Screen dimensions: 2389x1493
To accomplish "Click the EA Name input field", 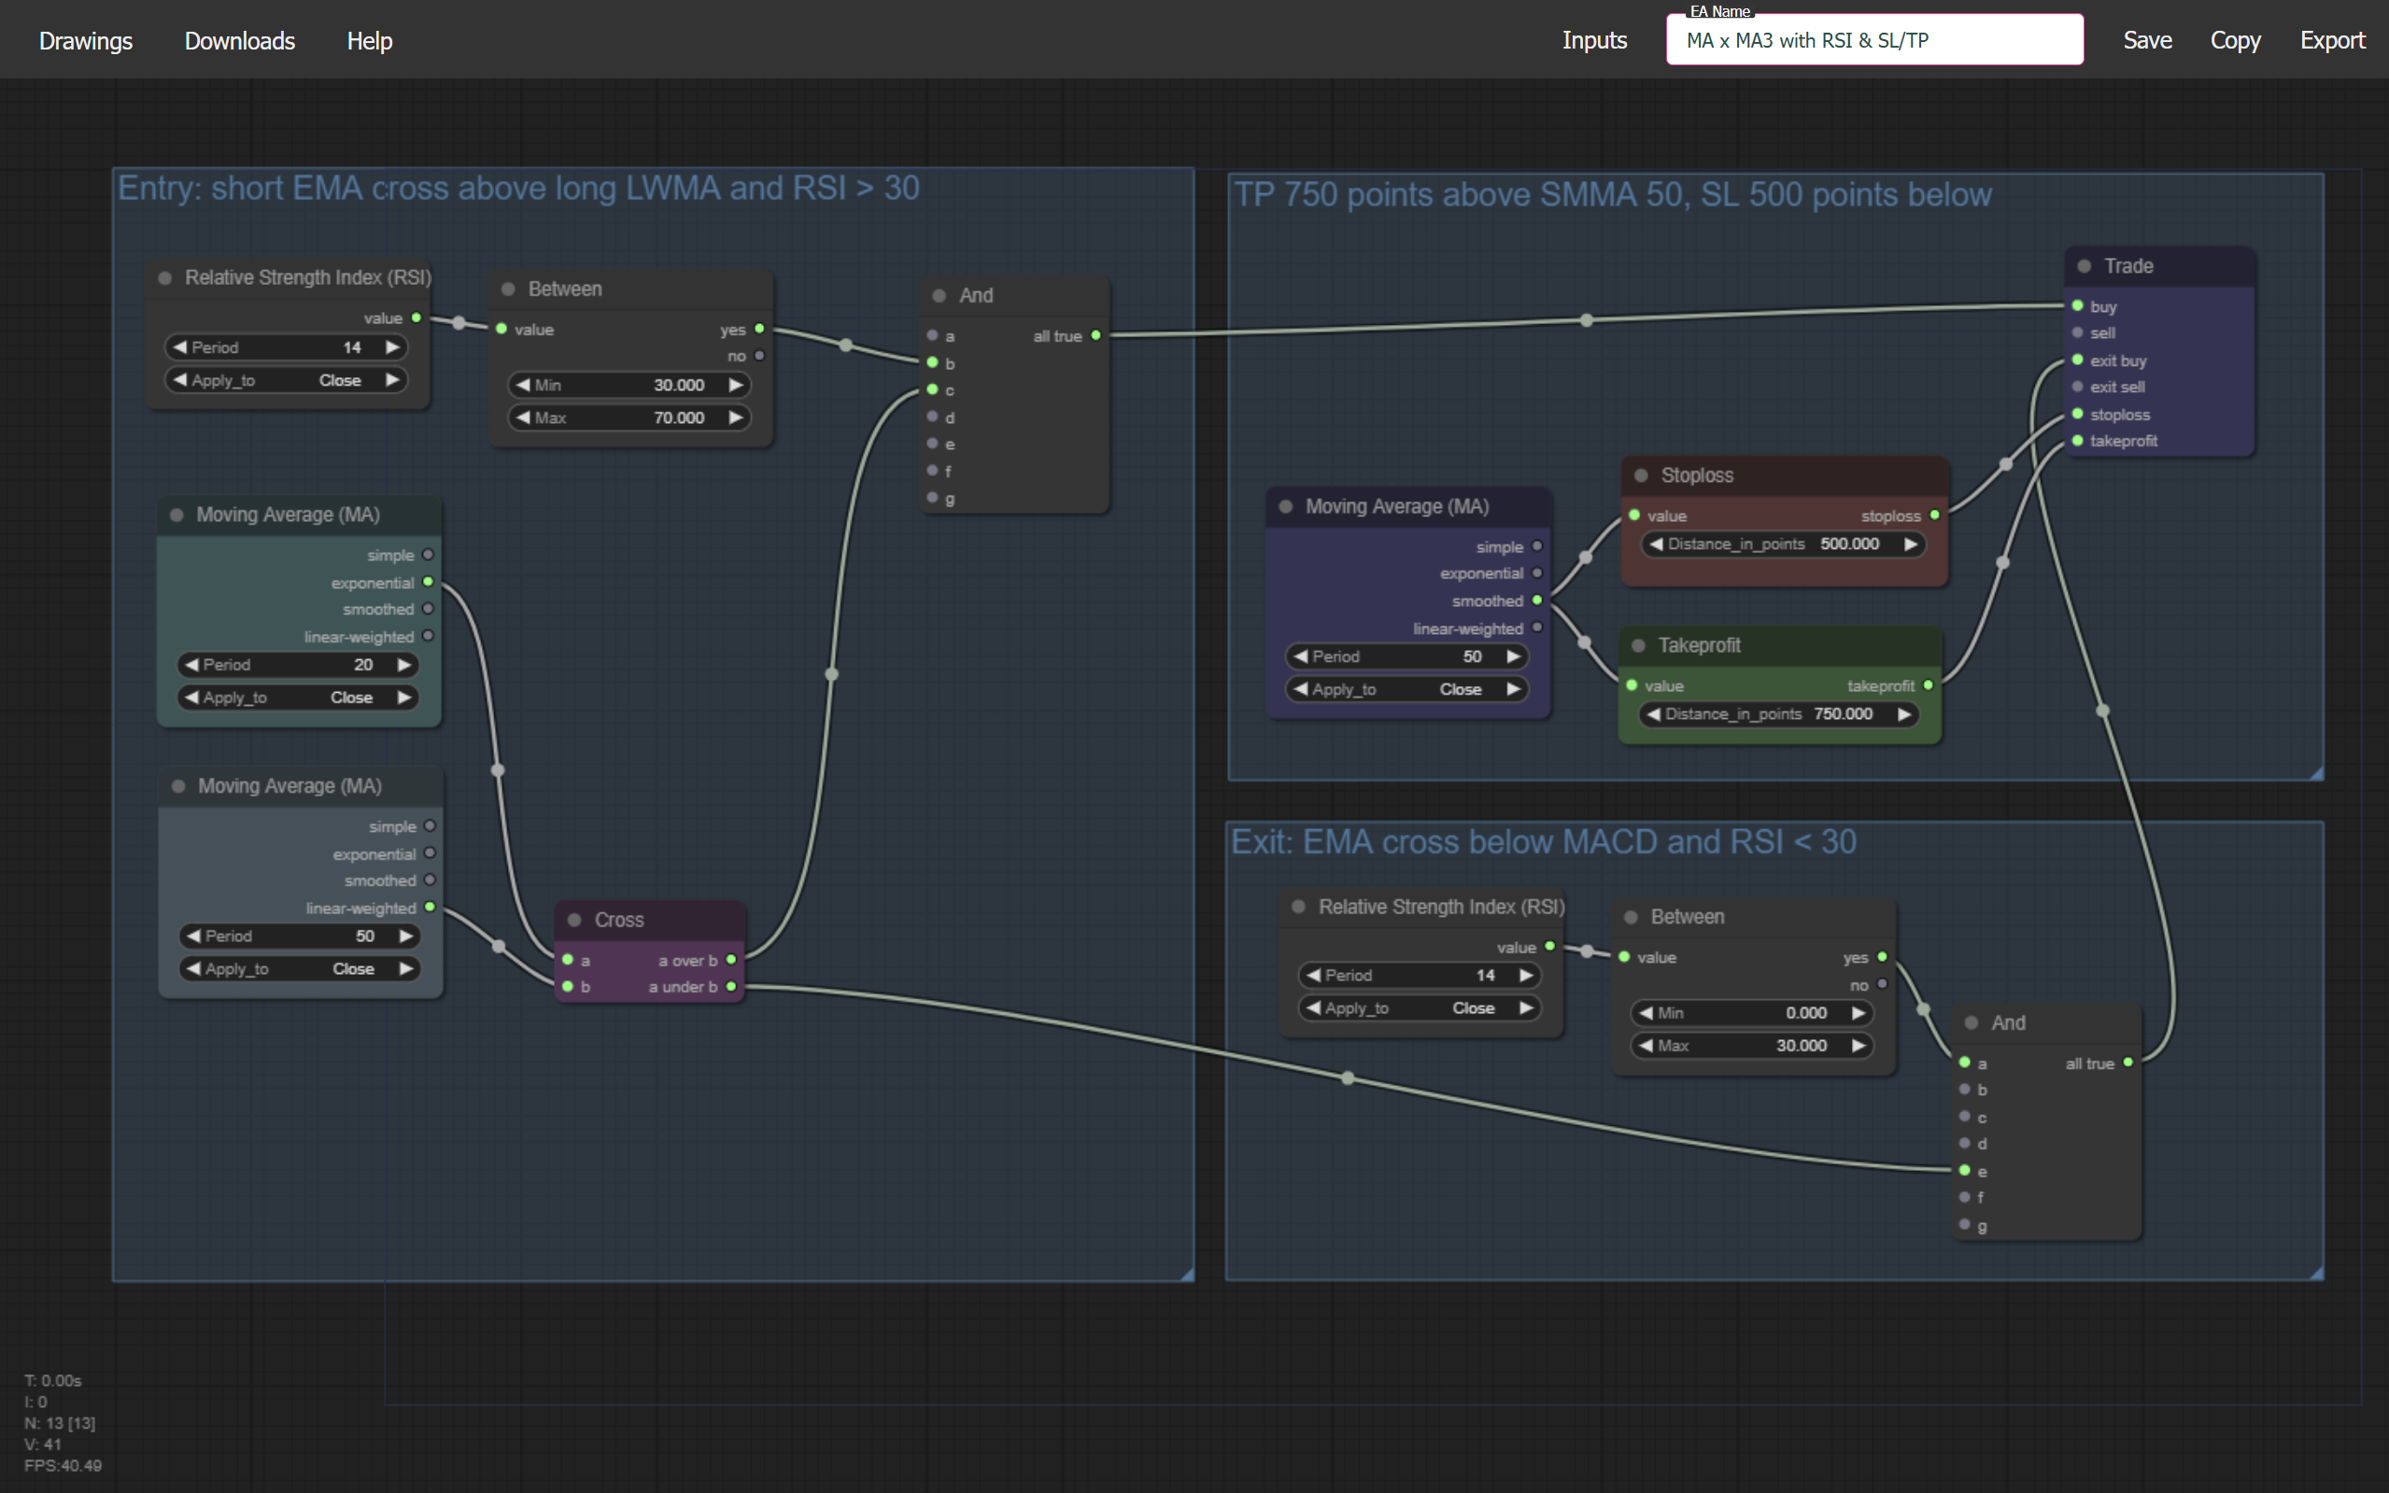I will point(1873,40).
